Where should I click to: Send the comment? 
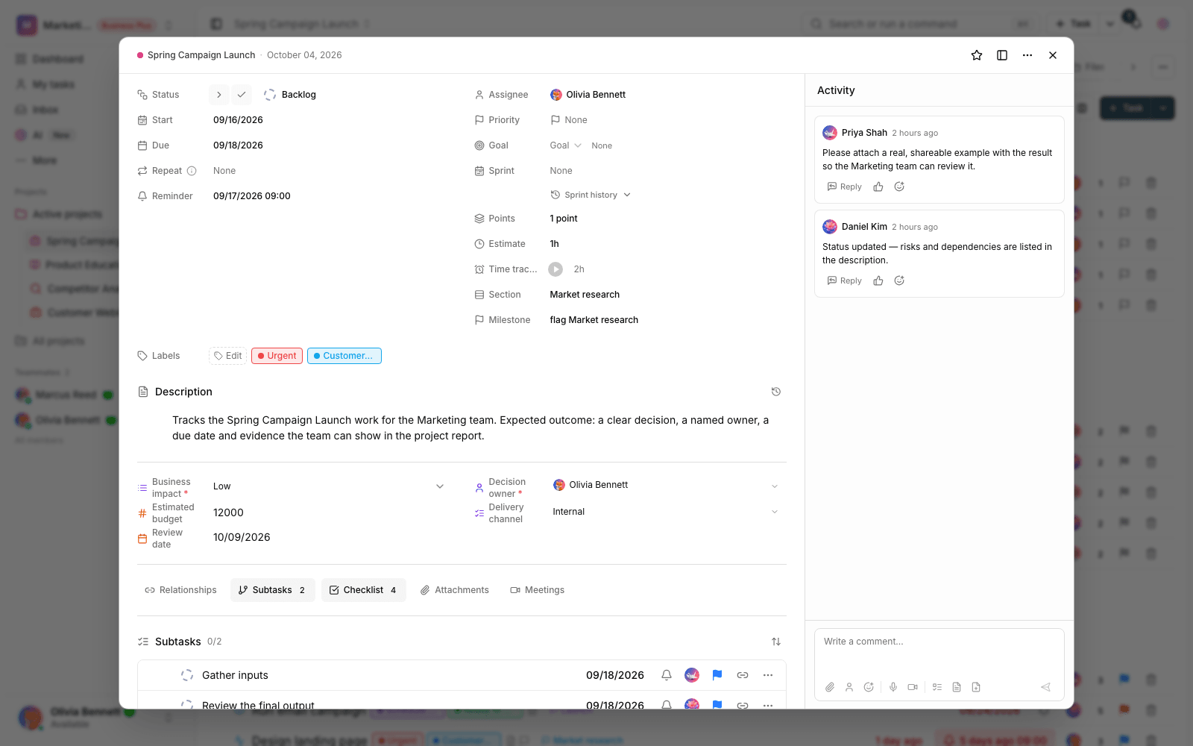[x=1046, y=687]
